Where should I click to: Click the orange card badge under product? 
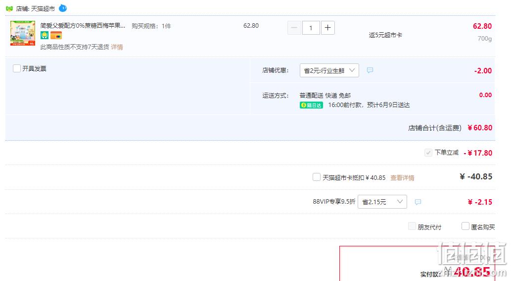pyautogui.click(x=56, y=35)
